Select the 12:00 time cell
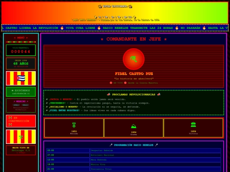 [68, 160]
